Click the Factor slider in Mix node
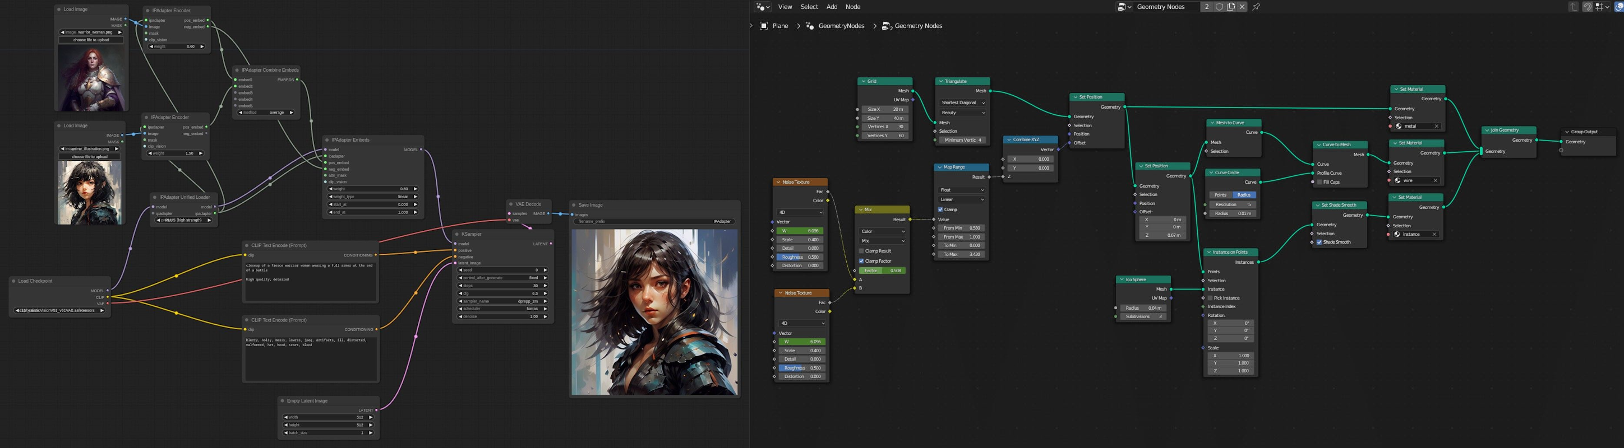The height and width of the screenshot is (448, 1624). pos(883,270)
